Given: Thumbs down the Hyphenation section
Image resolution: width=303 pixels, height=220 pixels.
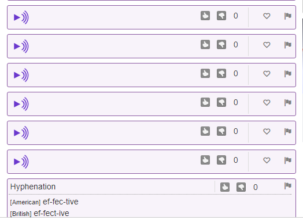Looking at the screenshot, I should (241, 187).
